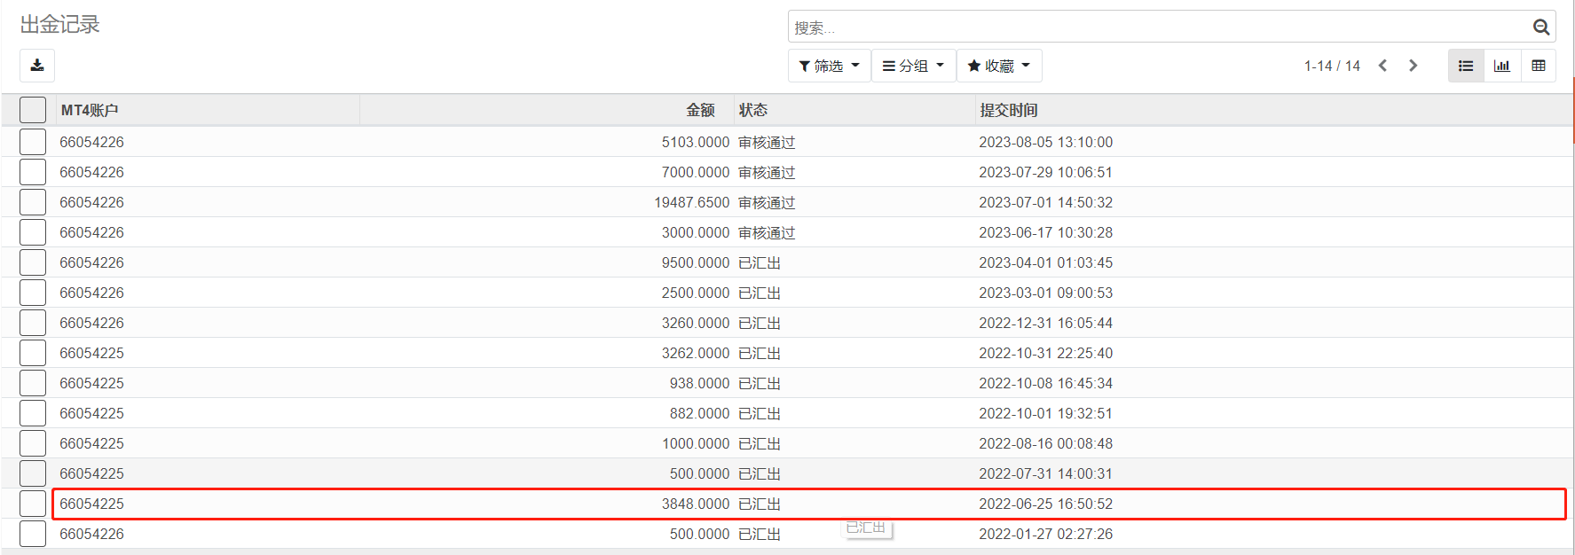This screenshot has height=555, width=1575.
Task: Click timestamp 2022-08-16 00:08:48
Action: point(1045,443)
